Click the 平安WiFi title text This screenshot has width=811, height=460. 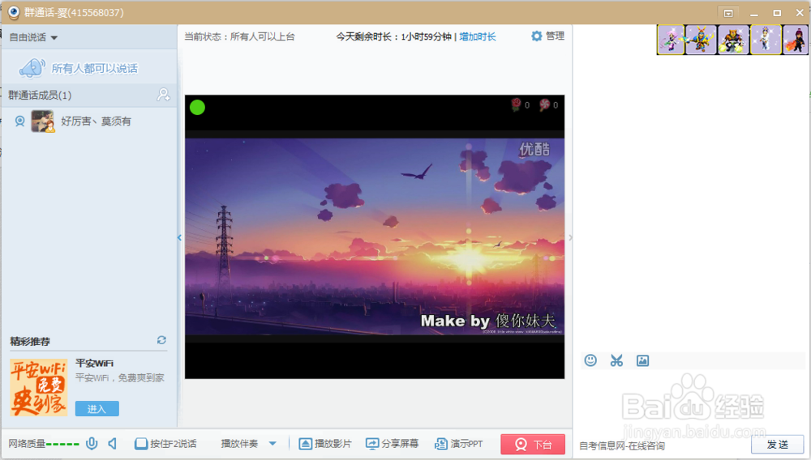[94, 363]
